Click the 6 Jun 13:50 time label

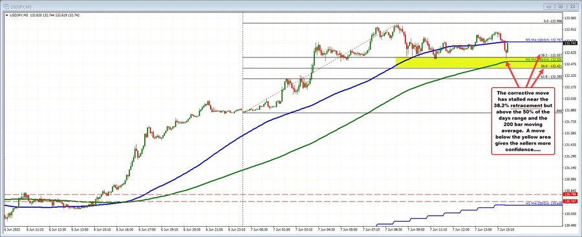79,230
